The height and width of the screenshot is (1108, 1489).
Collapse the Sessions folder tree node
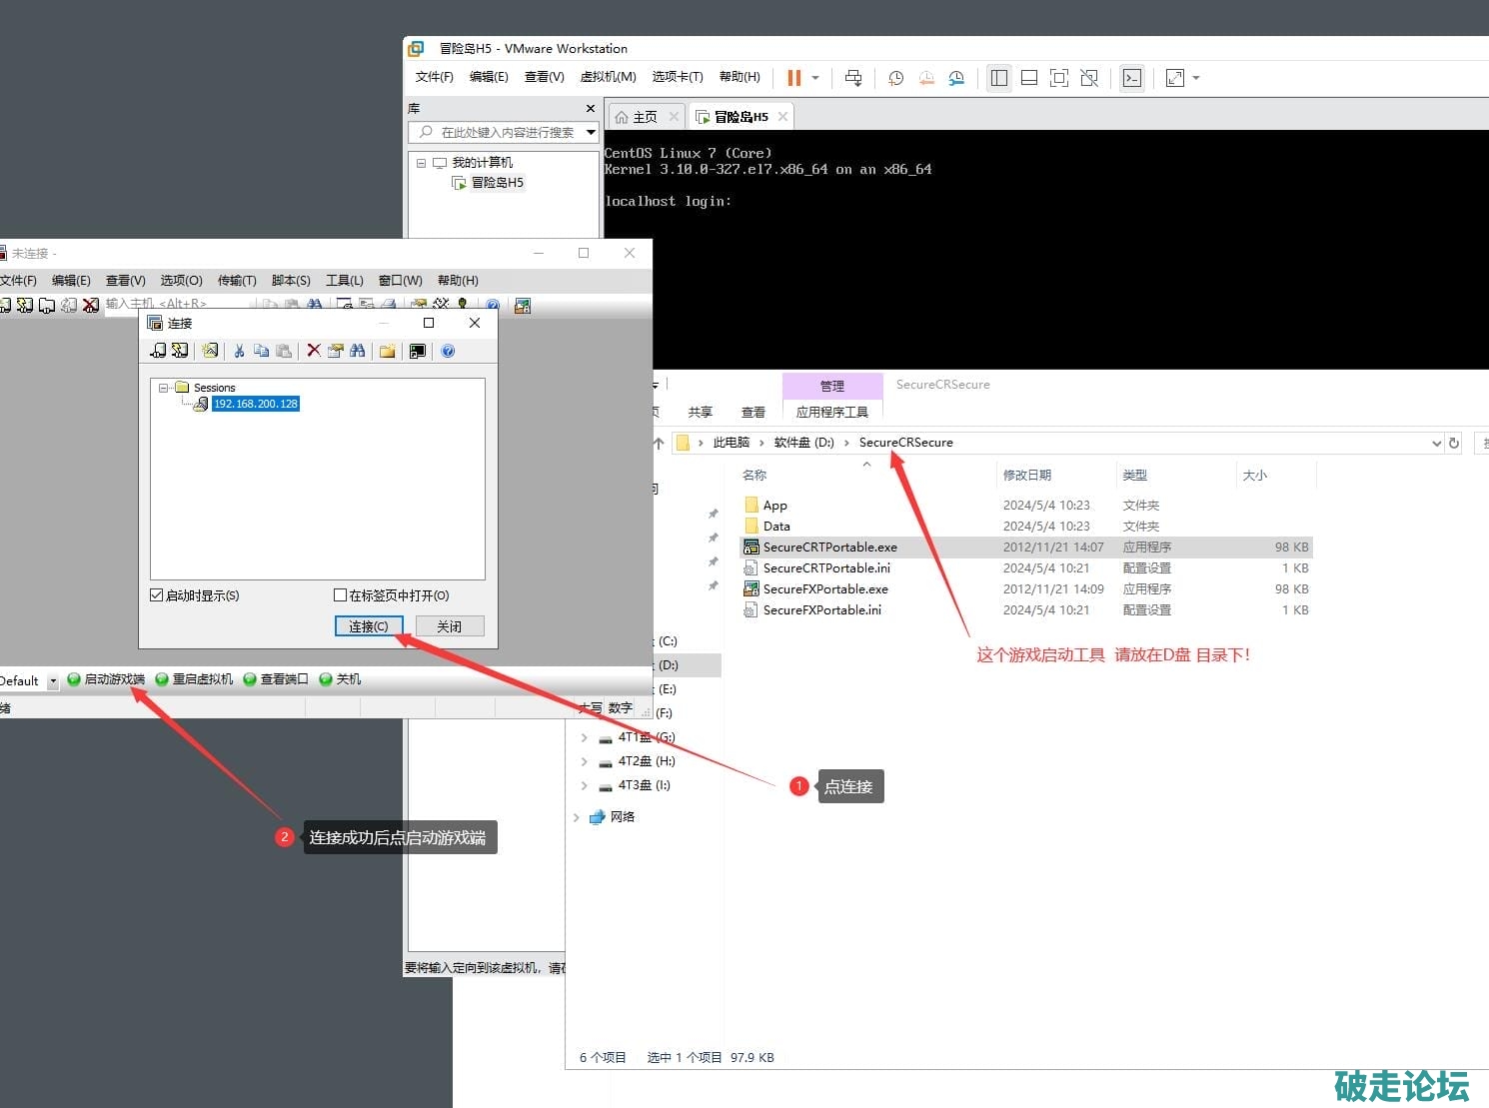click(164, 388)
